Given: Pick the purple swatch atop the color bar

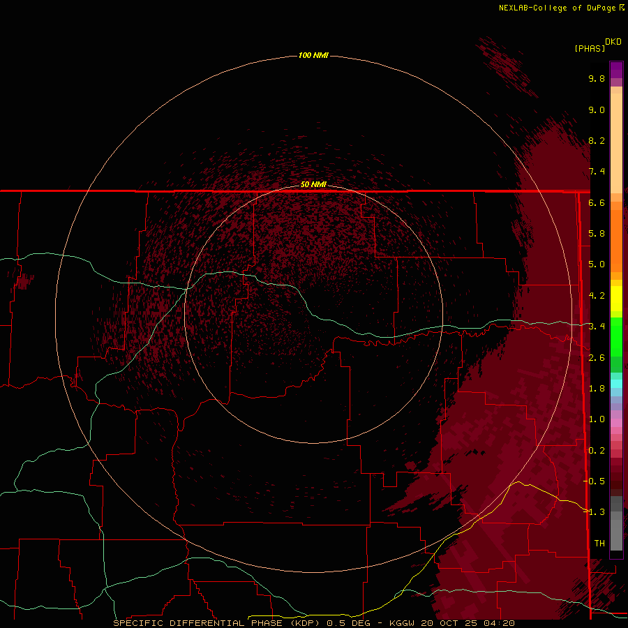Looking at the screenshot, I should 616,70.
